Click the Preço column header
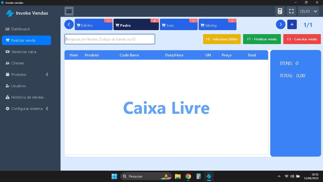This screenshot has width=323, height=182. (227, 55)
